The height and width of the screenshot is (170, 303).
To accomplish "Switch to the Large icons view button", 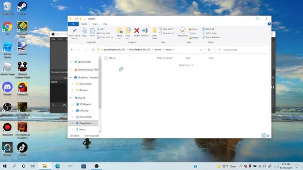I will (268, 136).
